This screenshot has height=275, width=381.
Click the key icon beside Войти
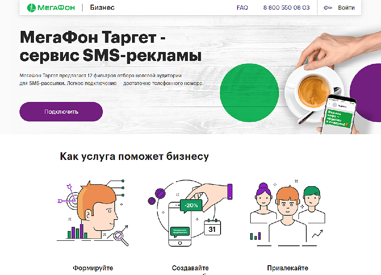pos(328,8)
